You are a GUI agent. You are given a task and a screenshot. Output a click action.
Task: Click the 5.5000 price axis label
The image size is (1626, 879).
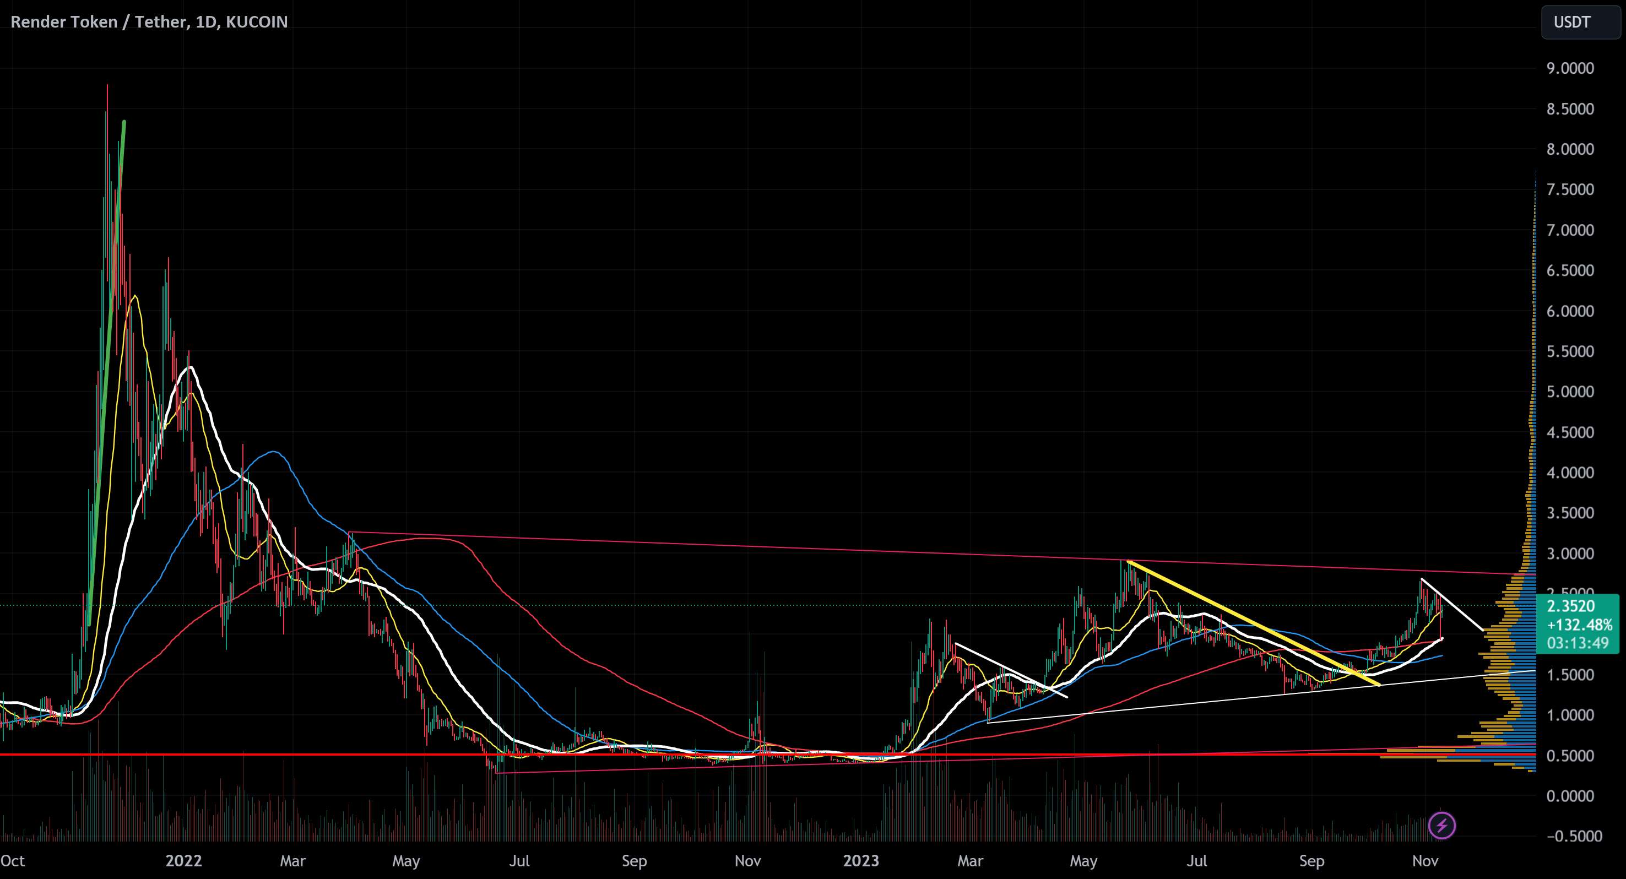(x=1570, y=351)
